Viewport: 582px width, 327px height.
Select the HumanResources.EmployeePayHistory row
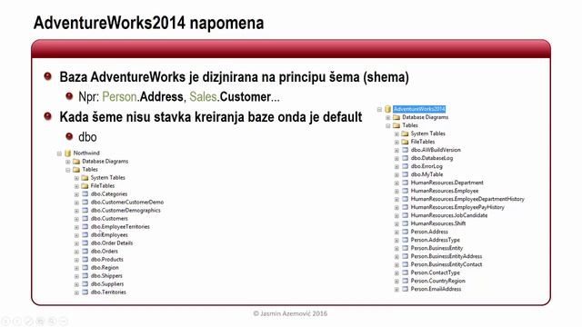point(457,207)
